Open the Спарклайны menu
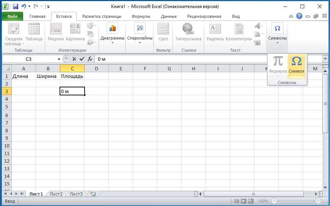330x206 pixels. point(140,33)
